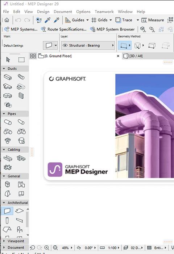The image size is (174, 254).
Task: Select the Beam tool in Architectural
Action: coord(20,220)
